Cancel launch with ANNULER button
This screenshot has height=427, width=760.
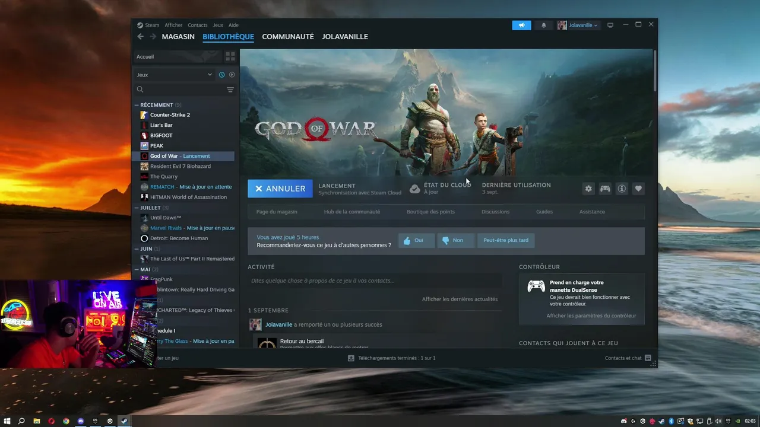280,189
